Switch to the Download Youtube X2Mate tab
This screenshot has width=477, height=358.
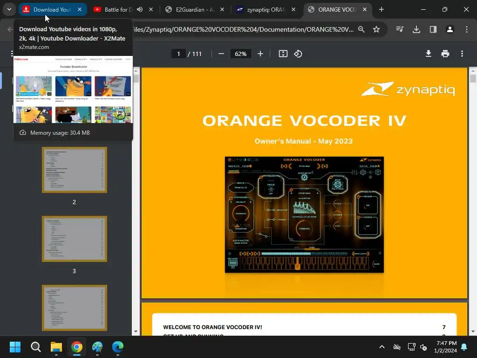[x=52, y=9]
